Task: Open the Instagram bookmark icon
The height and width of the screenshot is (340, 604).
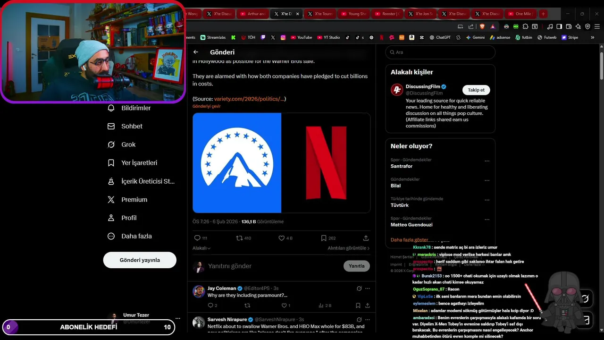Action: click(x=283, y=37)
